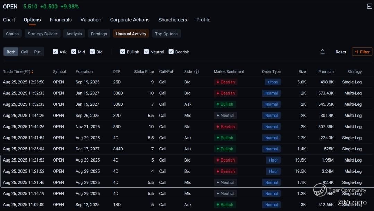The width and height of the screenshot is (374, 211).
Task: Sort by Trade Time using the sort arrows
Action: 32,72
